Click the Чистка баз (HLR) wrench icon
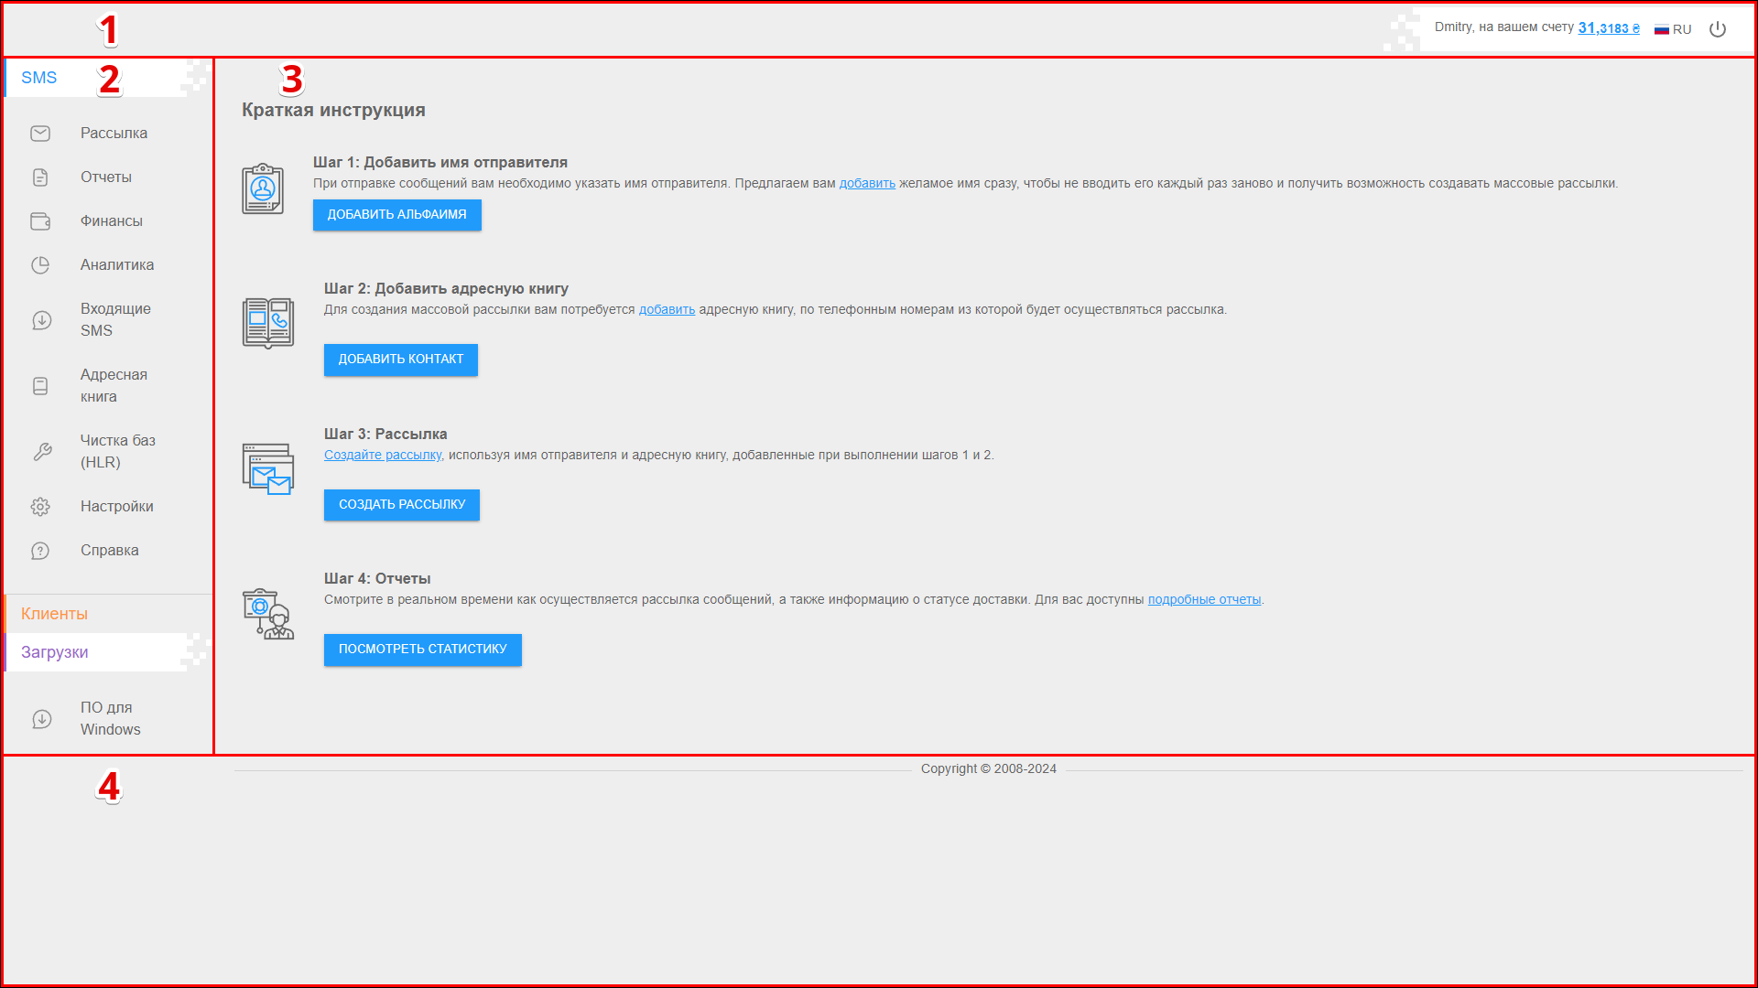 (x=41, y=452)
